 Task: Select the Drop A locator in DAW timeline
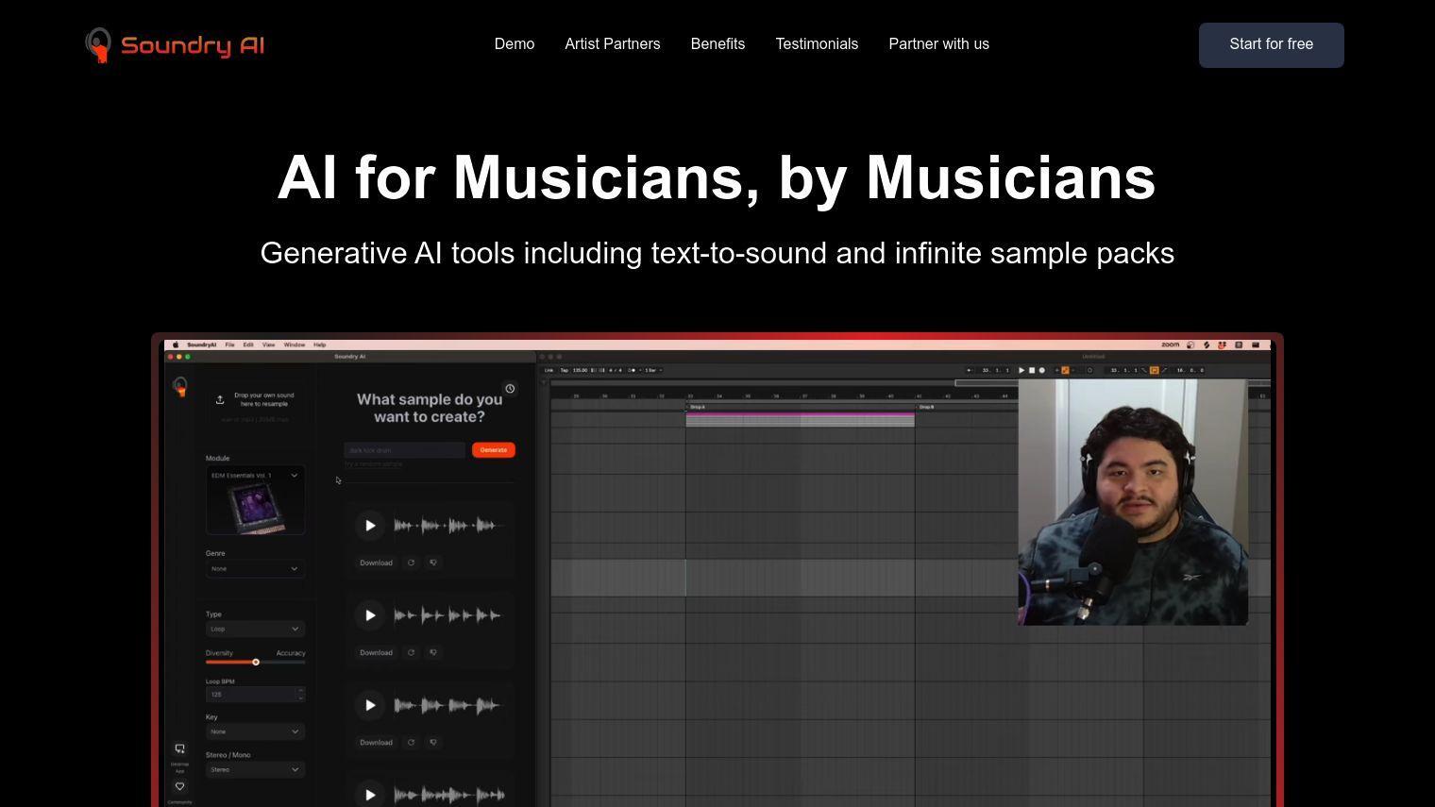pyautogui.click(x=697, y=407)
